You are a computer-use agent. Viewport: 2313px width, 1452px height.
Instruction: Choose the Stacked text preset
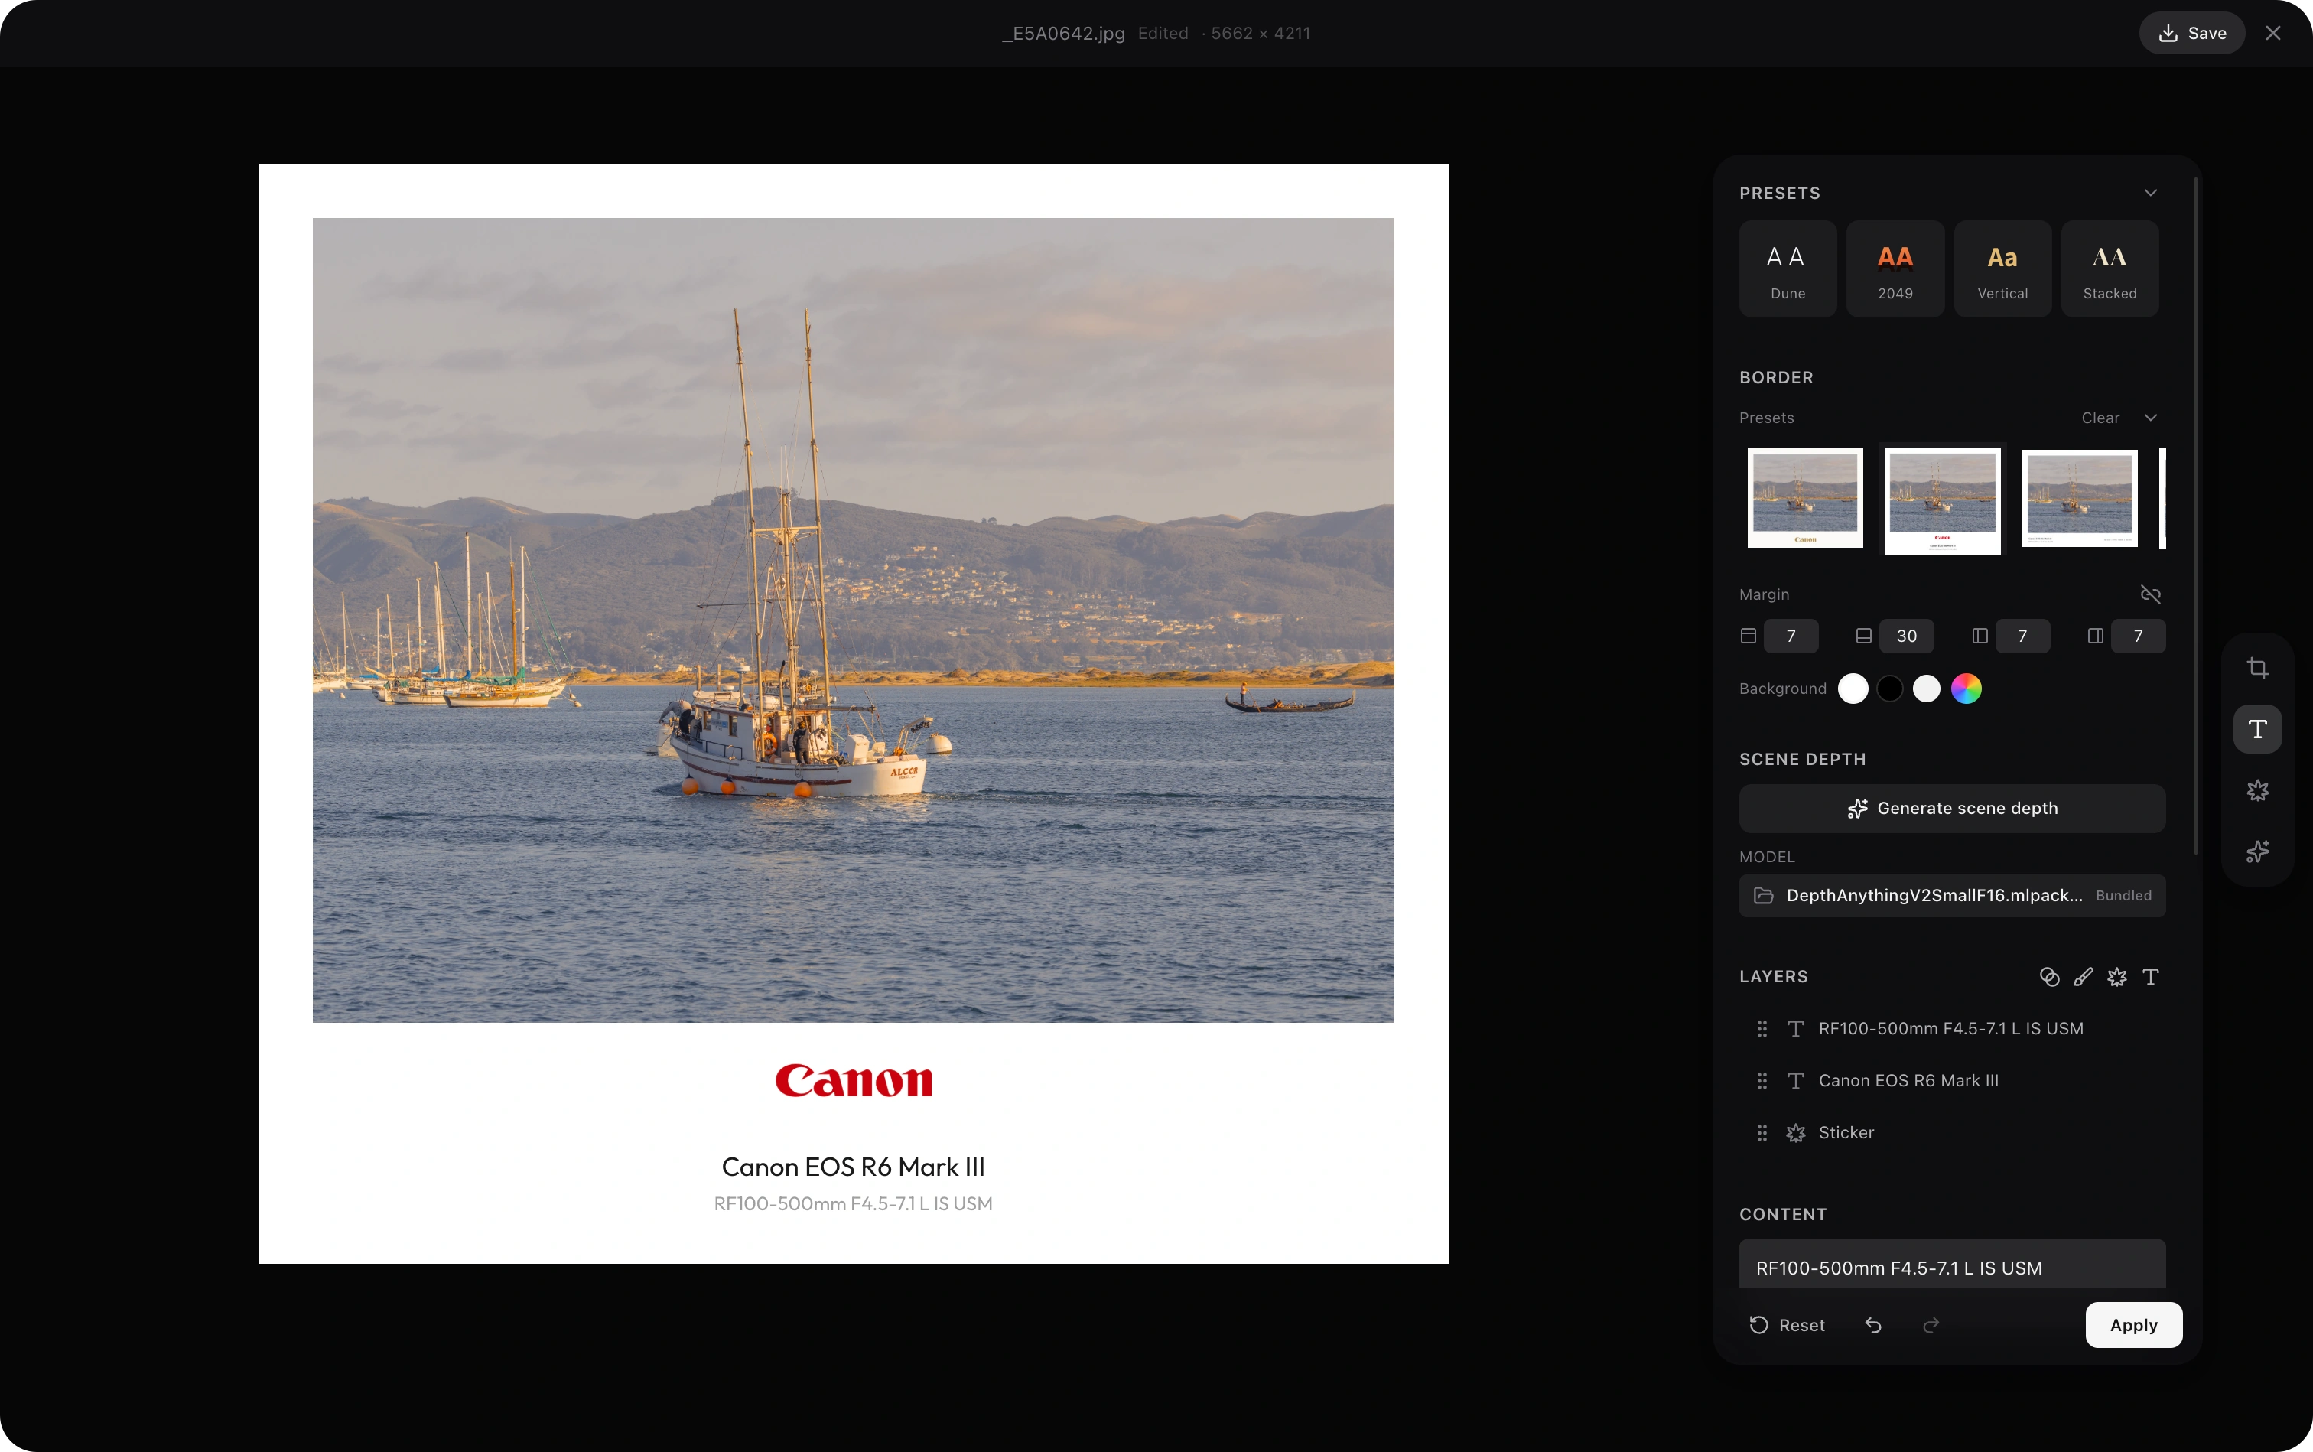pyautogui.click(x=2110, y=269)
